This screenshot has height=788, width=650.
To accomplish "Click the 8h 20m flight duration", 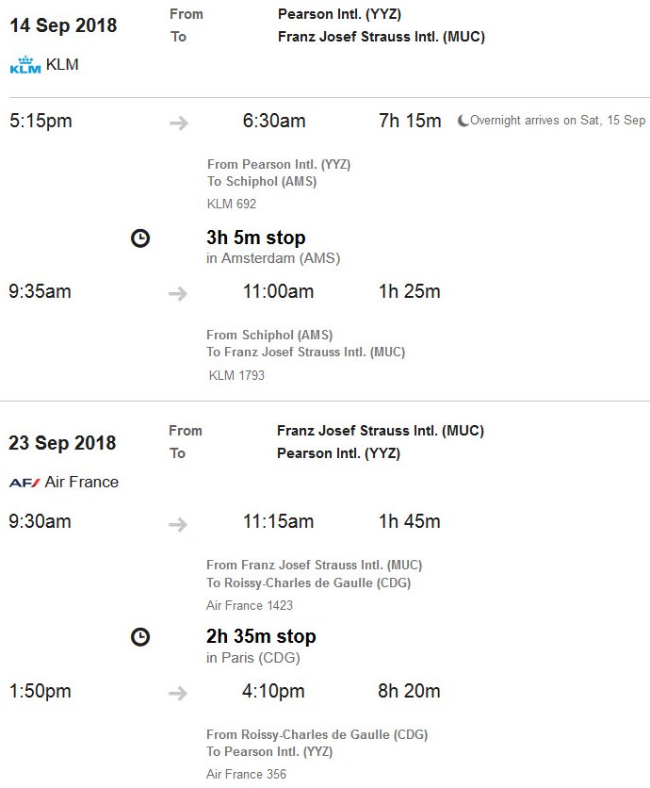I will click(x=409, y=691).
